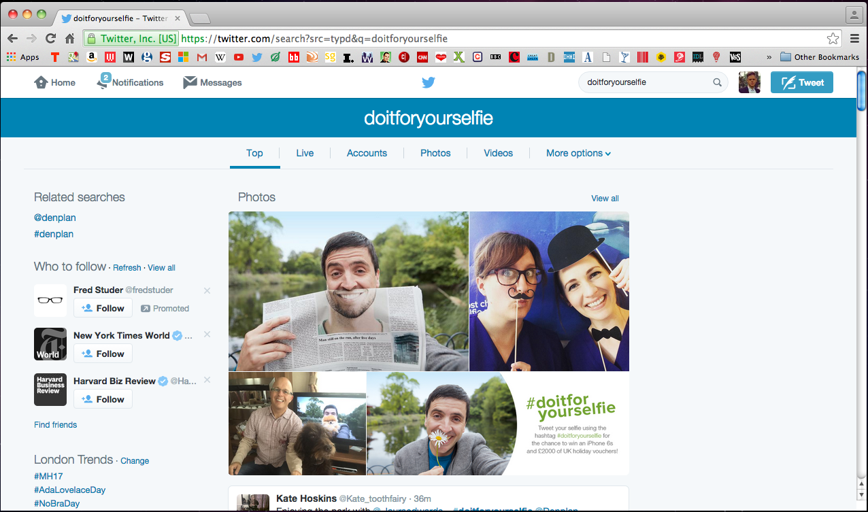Go back with browser back arrow
Viewport: 868px width, 512px height.
point(12,38)
